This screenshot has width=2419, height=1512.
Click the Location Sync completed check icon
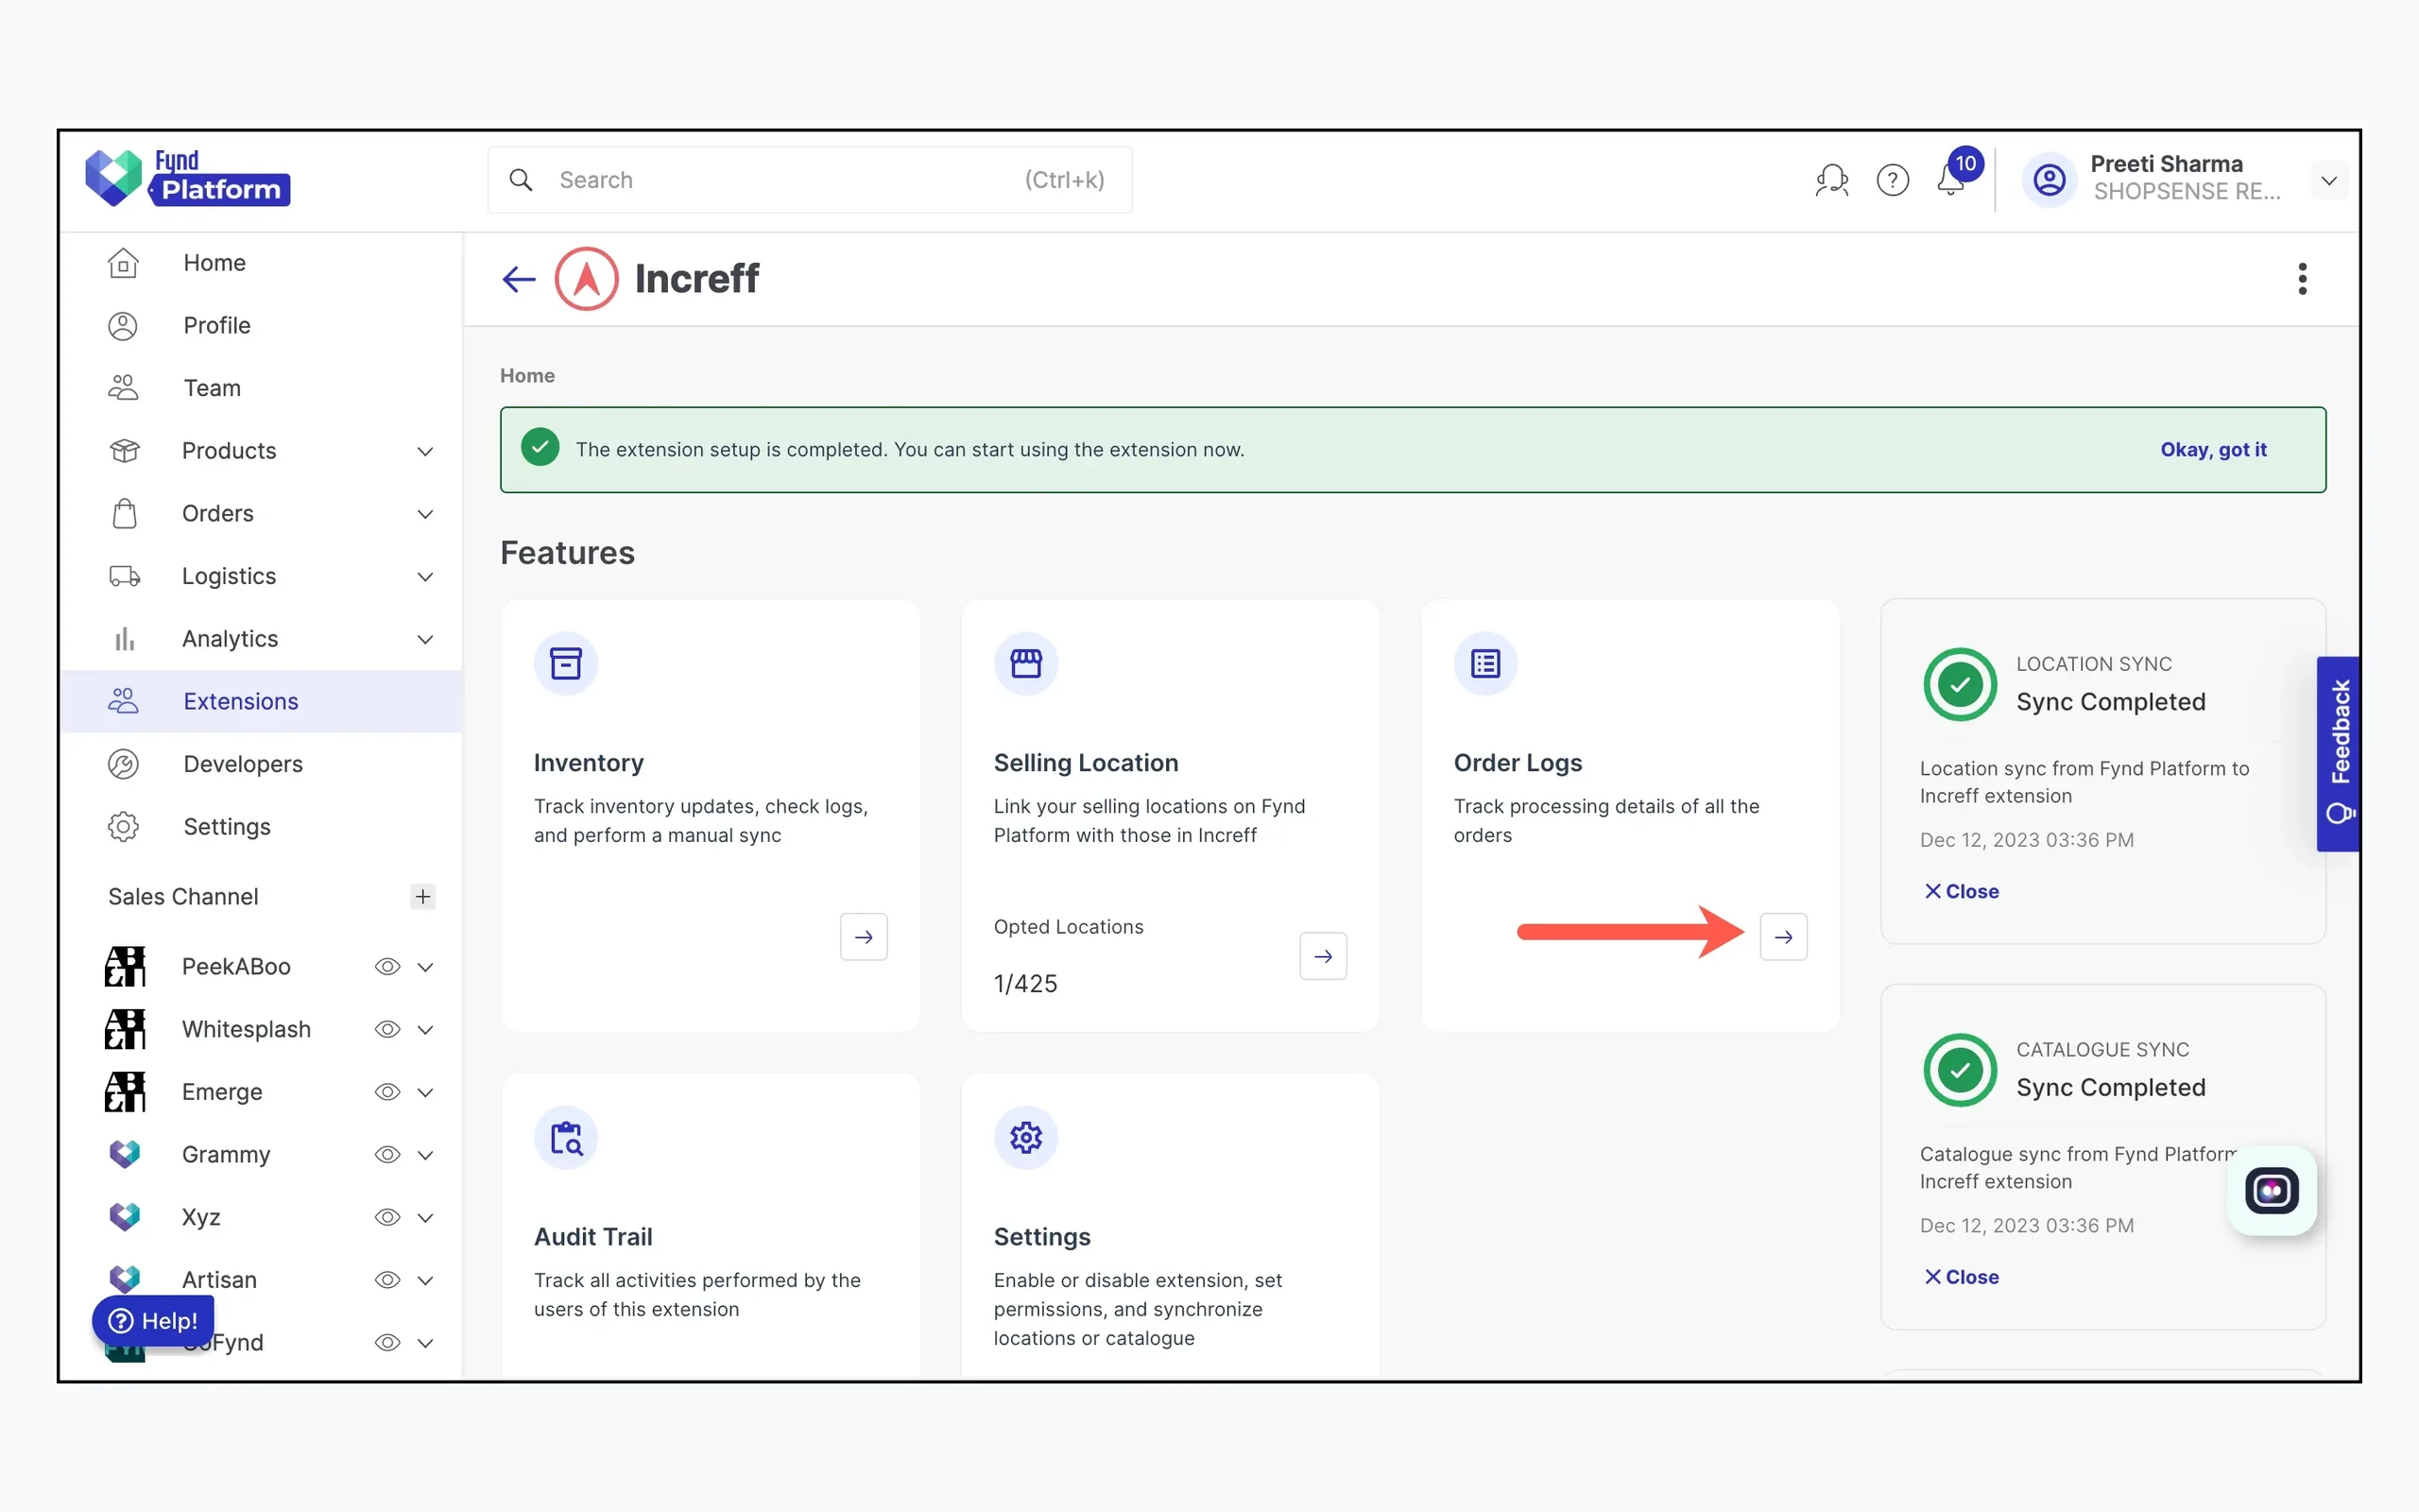point(1959,685)
